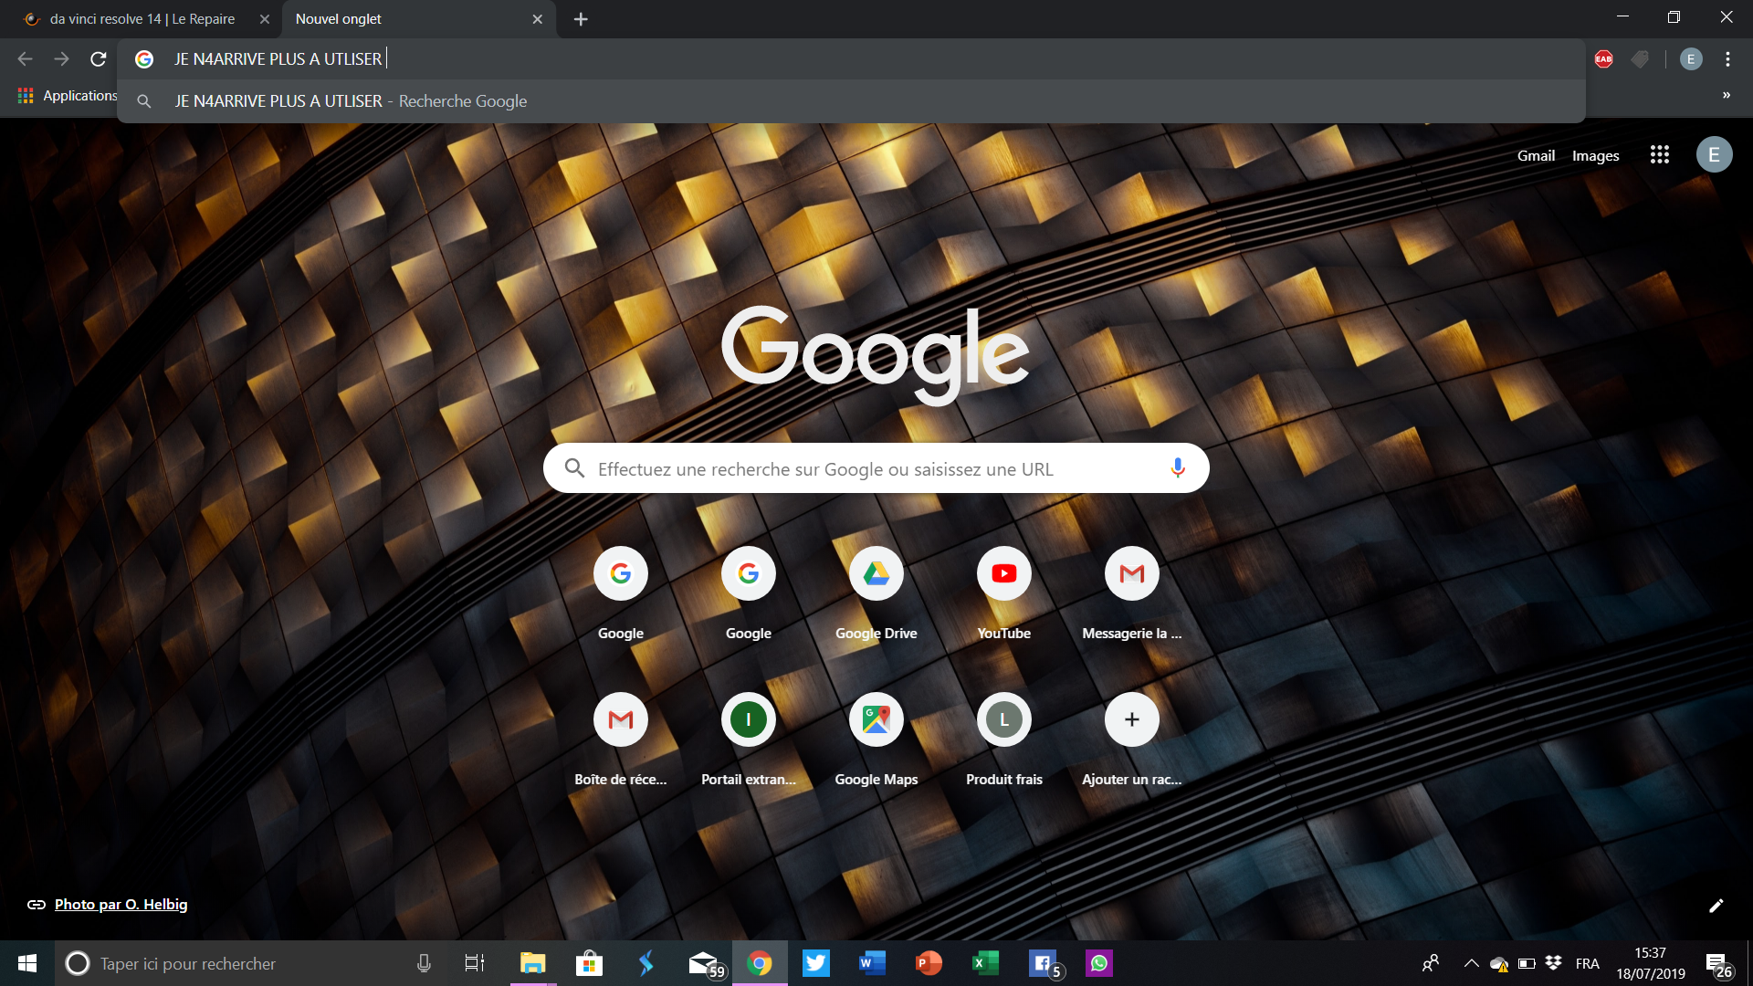1753x986 pixels.
Task: Open Excel from the taskbar
Action: tap(986, 963)
